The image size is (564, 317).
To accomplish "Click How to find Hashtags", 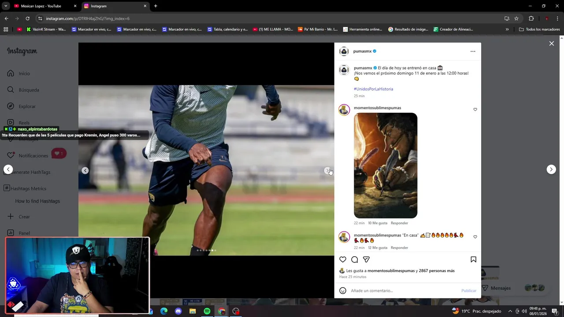I will click(37, 201).
